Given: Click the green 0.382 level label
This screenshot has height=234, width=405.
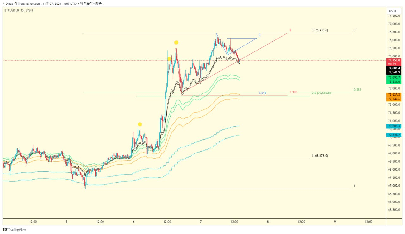Looking at the screenshot, I should point(357,90).
